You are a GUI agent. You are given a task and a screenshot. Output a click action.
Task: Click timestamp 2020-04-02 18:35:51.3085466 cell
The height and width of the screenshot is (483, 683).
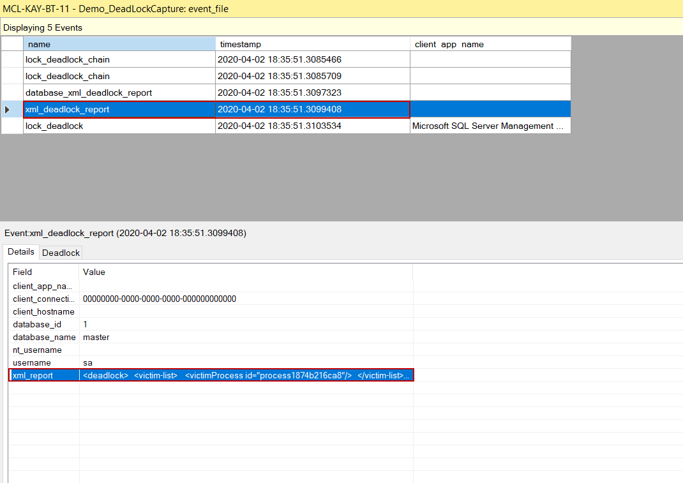(313, 59)
